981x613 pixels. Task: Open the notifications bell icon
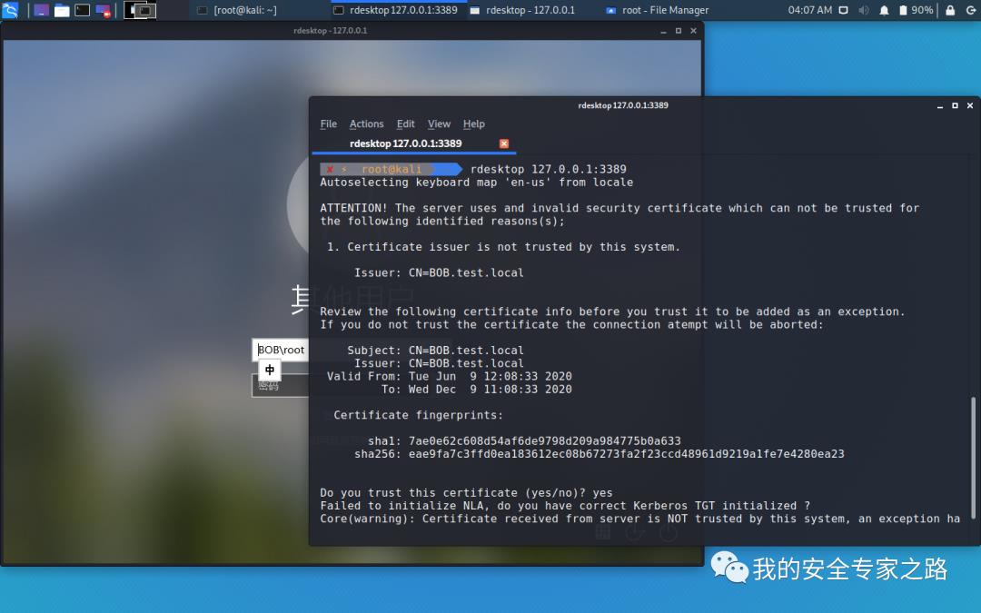[x=884, y=10]
